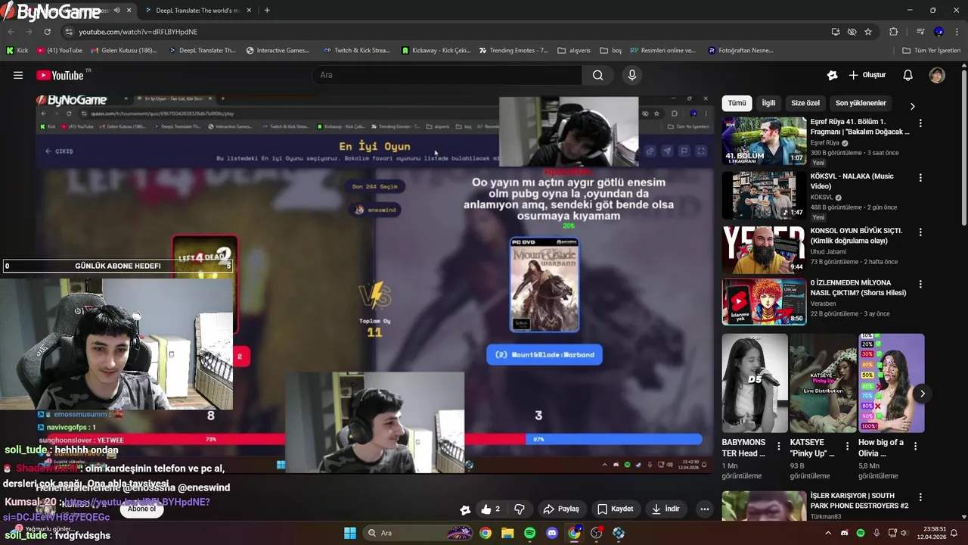Open options for BABYMONSTER Shorts video

pyautogui.click(x=779, y=447)
